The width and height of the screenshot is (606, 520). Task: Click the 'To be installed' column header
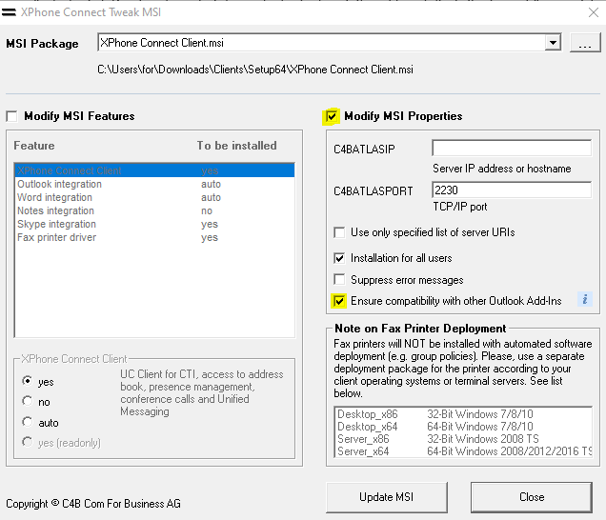[x=237, y=146]
